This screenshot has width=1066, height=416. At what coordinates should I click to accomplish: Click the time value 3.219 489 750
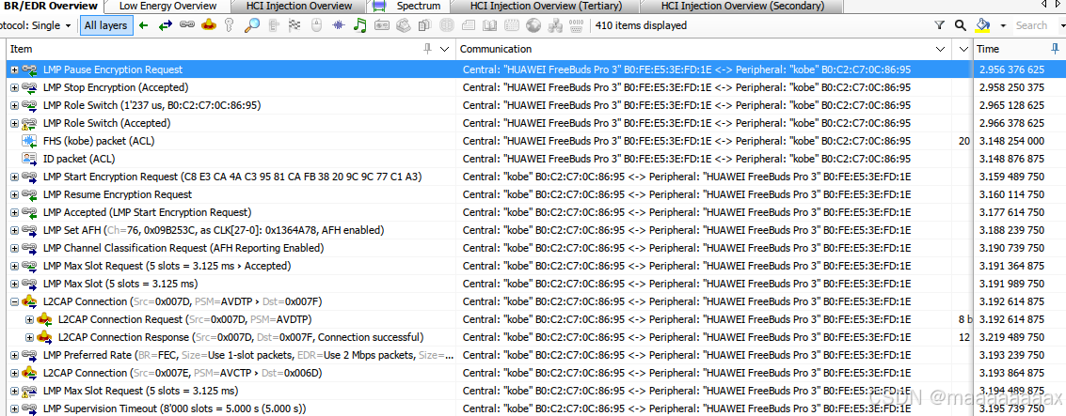click(1011, 337)
